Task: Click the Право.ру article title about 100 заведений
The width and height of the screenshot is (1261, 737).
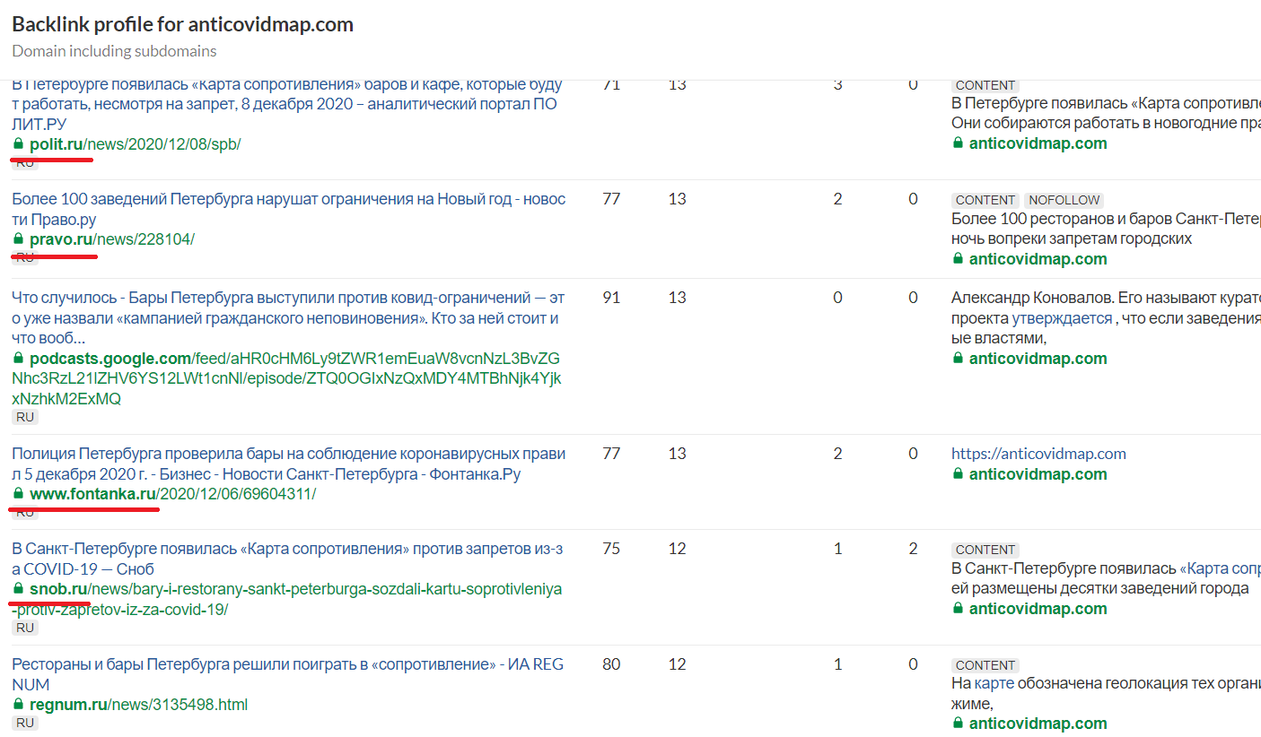Action: click(287, 199)
